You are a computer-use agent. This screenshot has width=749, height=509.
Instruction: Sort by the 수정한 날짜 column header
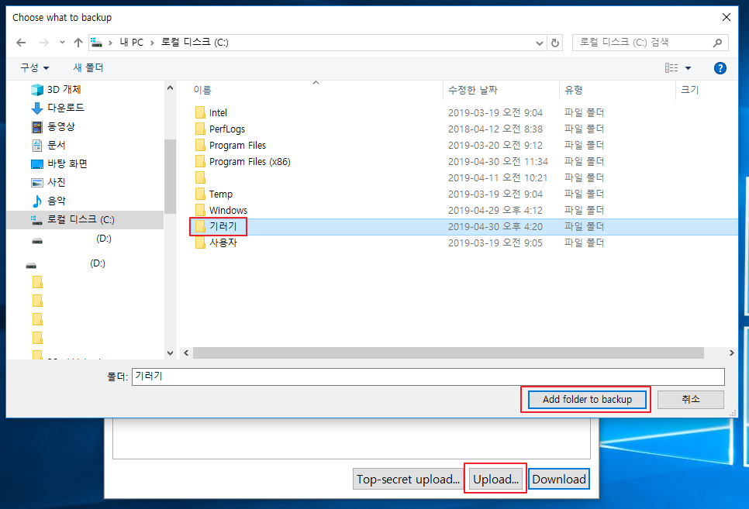[x=473, y=90]
